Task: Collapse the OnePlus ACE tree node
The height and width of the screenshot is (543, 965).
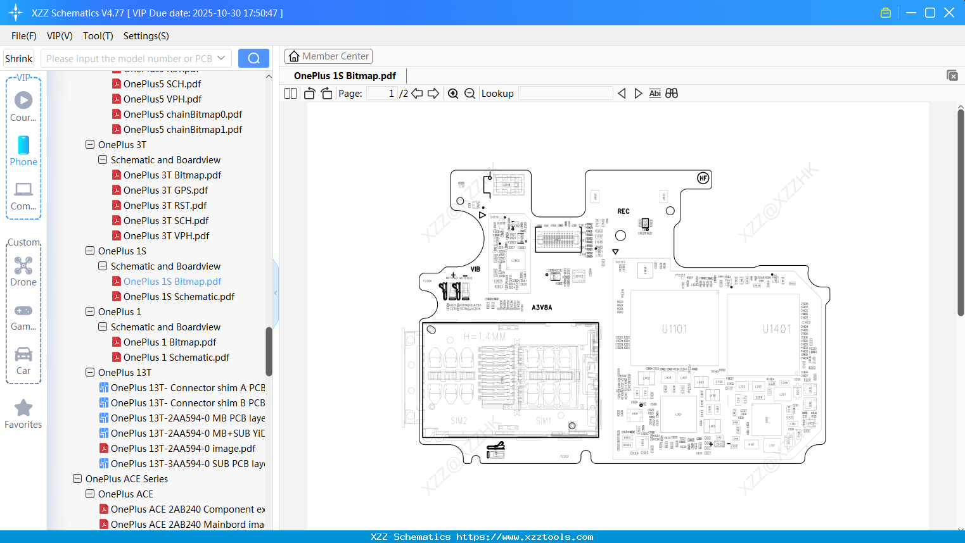Action: click(90, 494)
